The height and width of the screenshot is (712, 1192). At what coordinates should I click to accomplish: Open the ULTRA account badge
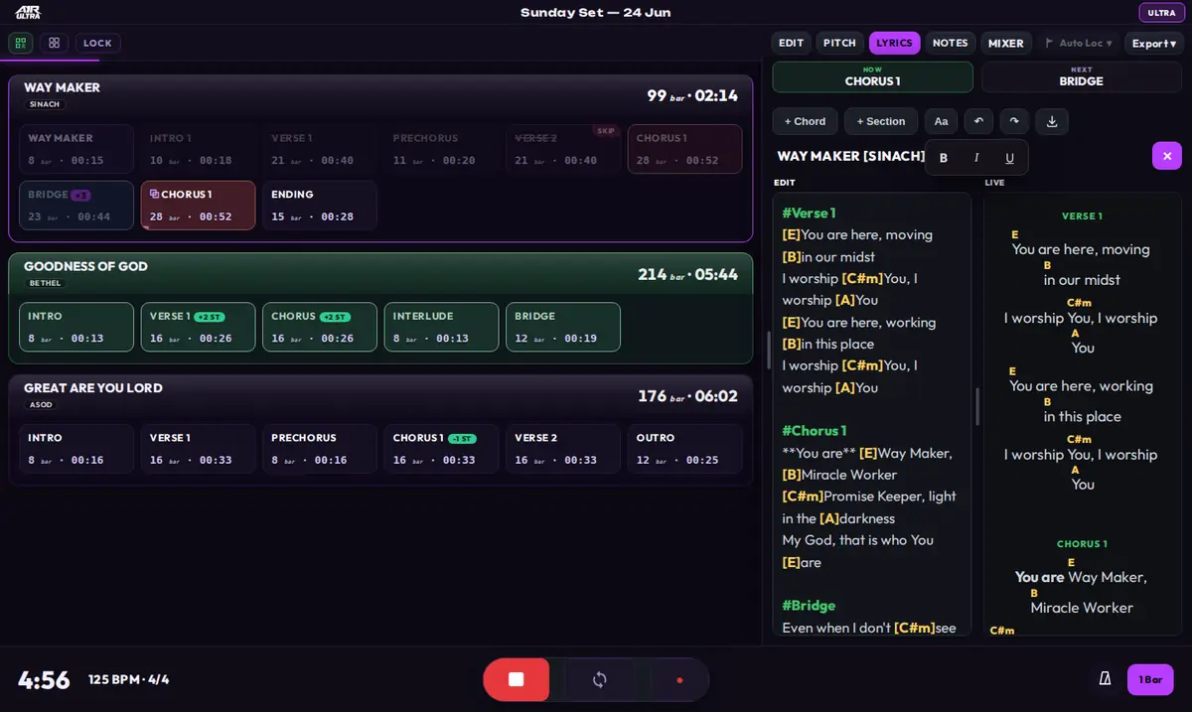1161,13
